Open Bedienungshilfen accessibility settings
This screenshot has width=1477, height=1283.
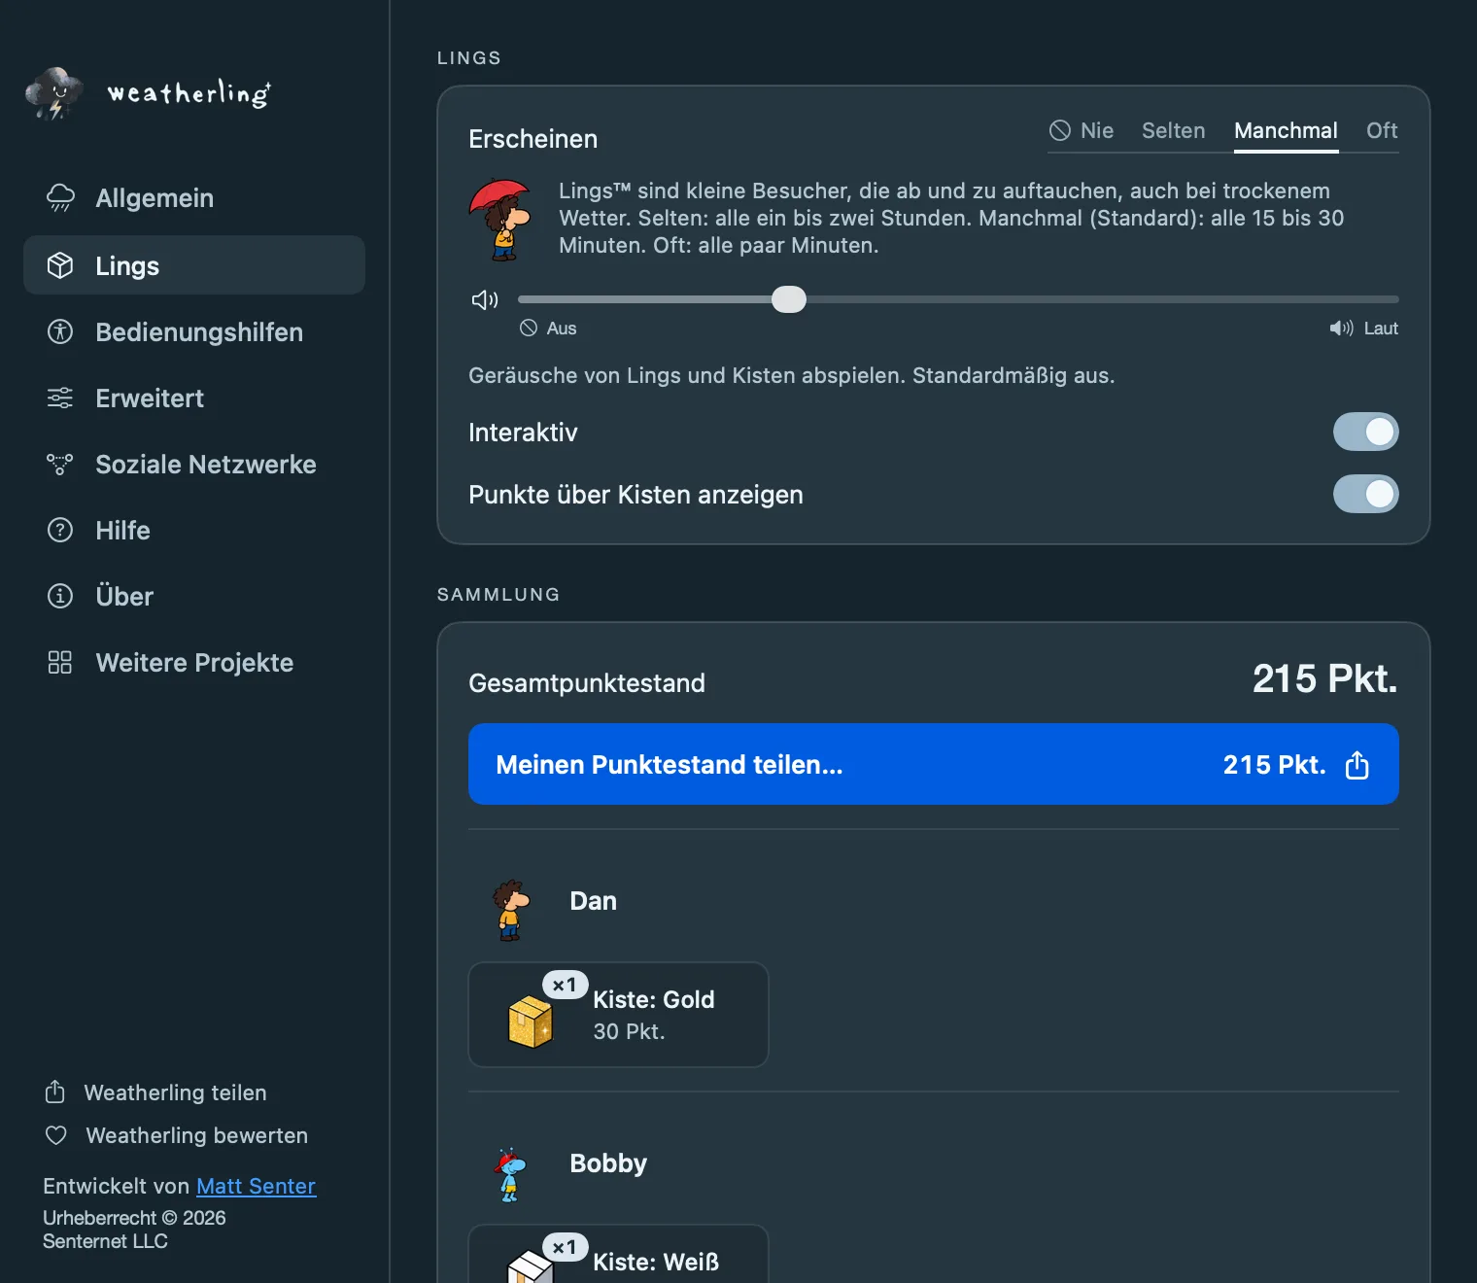(x=194, y=332)
